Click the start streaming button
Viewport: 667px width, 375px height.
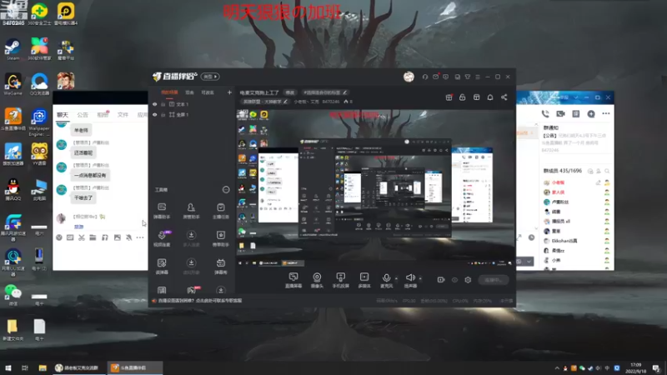tap(494, 280)
